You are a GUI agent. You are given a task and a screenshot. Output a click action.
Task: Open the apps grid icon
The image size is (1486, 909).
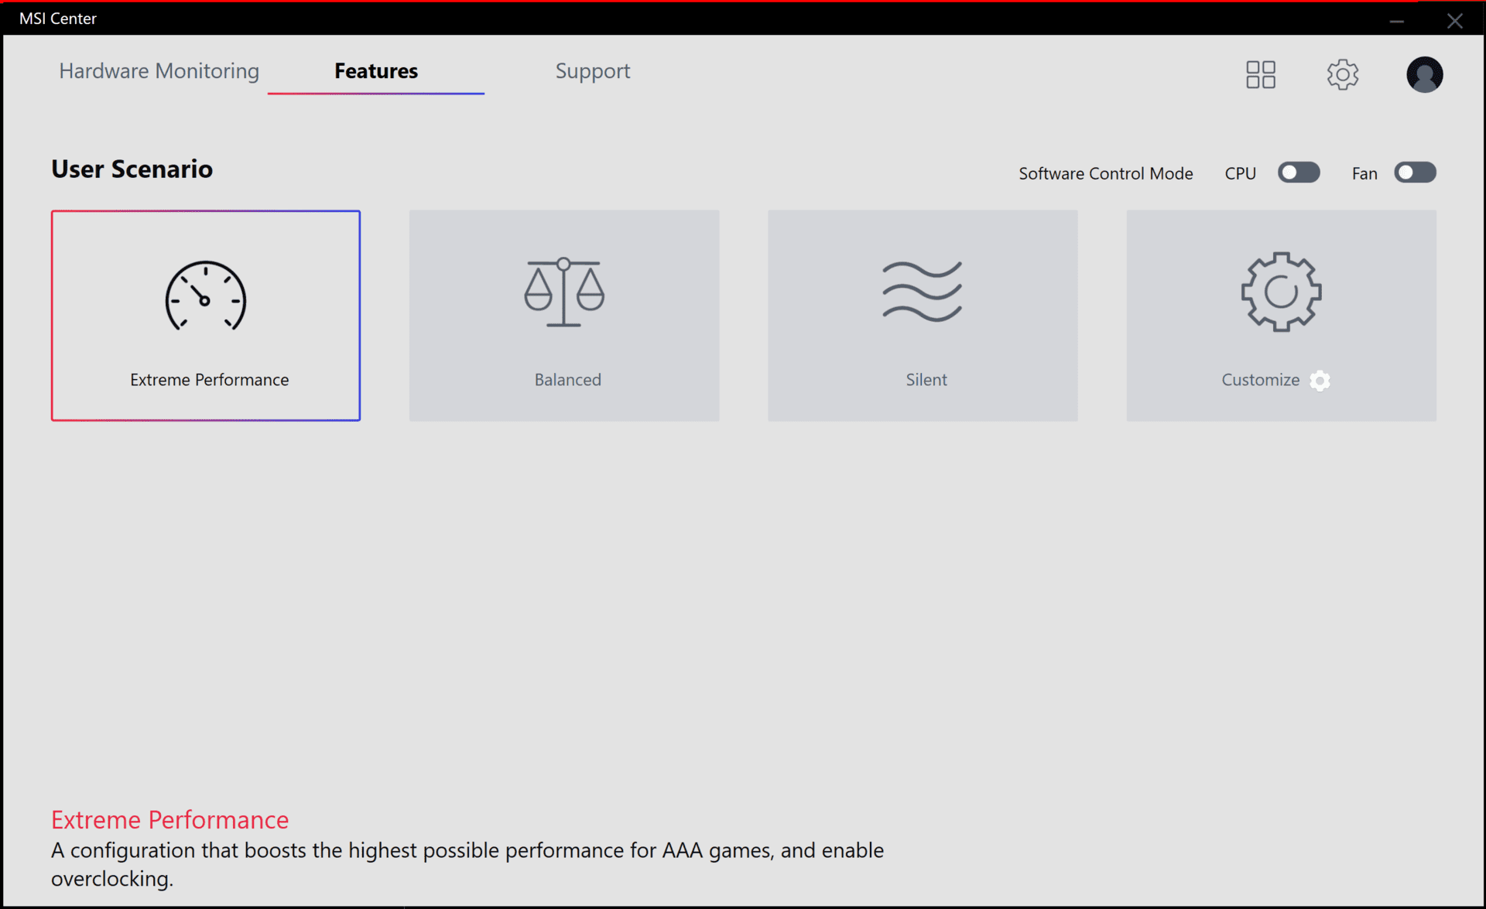coord(1261,74)
